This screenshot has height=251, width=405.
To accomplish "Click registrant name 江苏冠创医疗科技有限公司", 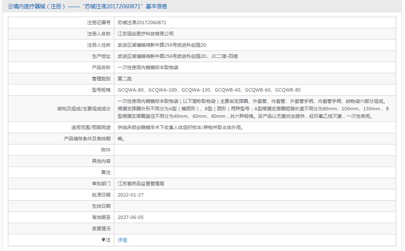I will tap(146, 34).
